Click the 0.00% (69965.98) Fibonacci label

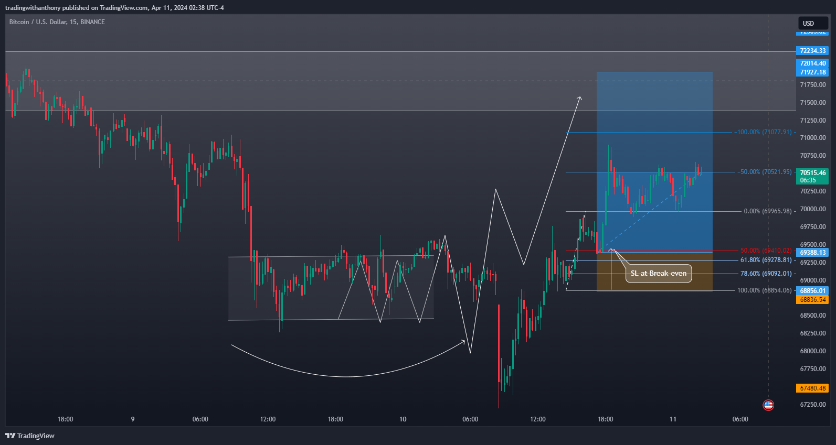tap(767, 211)
